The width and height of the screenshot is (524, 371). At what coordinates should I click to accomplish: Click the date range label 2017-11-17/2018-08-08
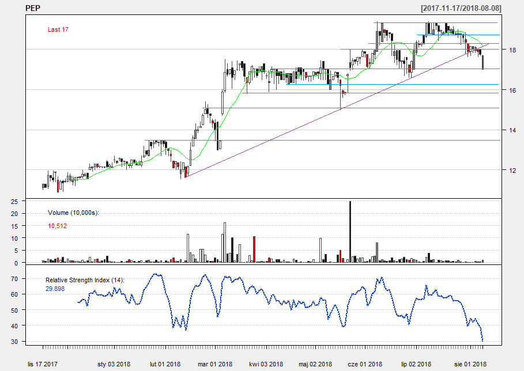click(461, 8)
